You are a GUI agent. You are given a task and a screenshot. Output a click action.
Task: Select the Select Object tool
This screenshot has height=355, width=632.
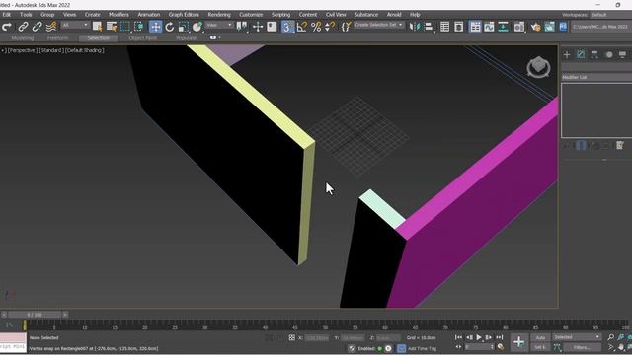click(x=97, y=27)
